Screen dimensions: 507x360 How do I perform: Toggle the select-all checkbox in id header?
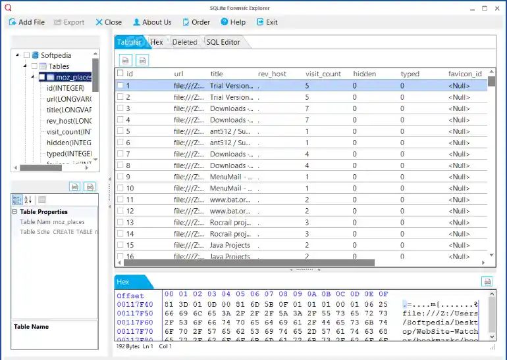tap(120, 73)
